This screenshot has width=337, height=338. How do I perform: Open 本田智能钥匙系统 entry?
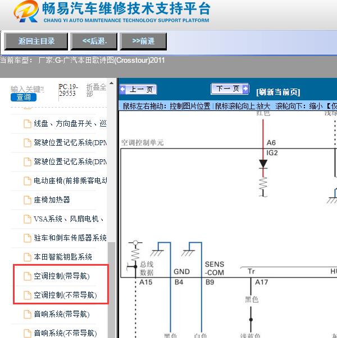[x=63, y=257]
